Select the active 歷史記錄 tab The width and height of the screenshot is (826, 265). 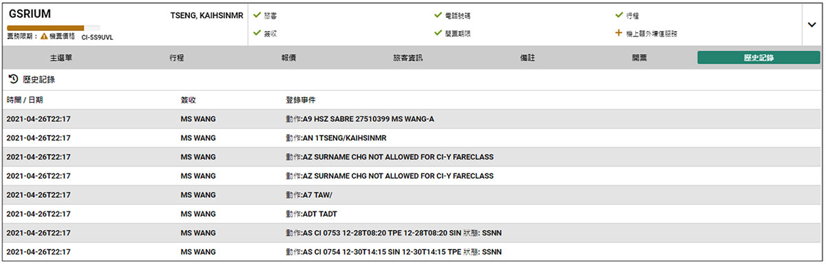(x=759, y=58)
